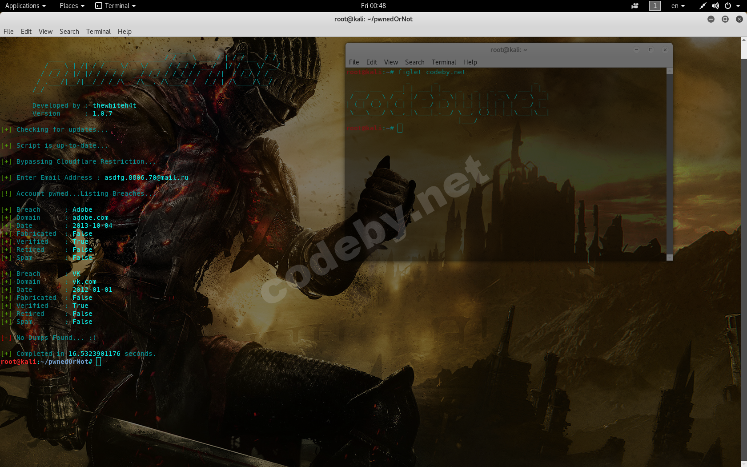
Task: Open File menu in small root@kali window
Action: pyautogui.click(x=354, y=62)
